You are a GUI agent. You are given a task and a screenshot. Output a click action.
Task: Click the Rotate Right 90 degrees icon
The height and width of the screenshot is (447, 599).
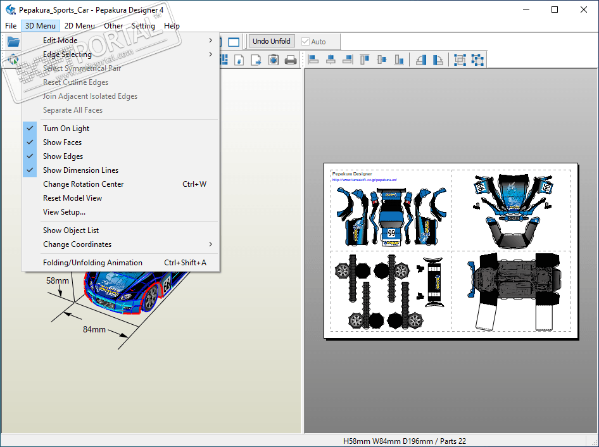coord(438,60)
